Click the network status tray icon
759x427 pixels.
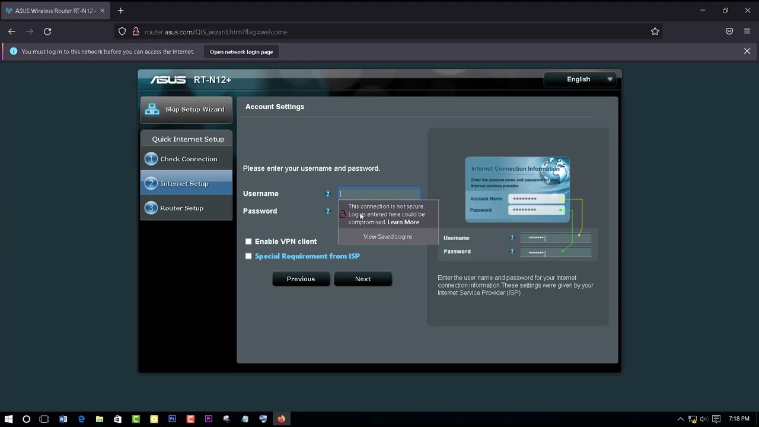pos(692,419)
